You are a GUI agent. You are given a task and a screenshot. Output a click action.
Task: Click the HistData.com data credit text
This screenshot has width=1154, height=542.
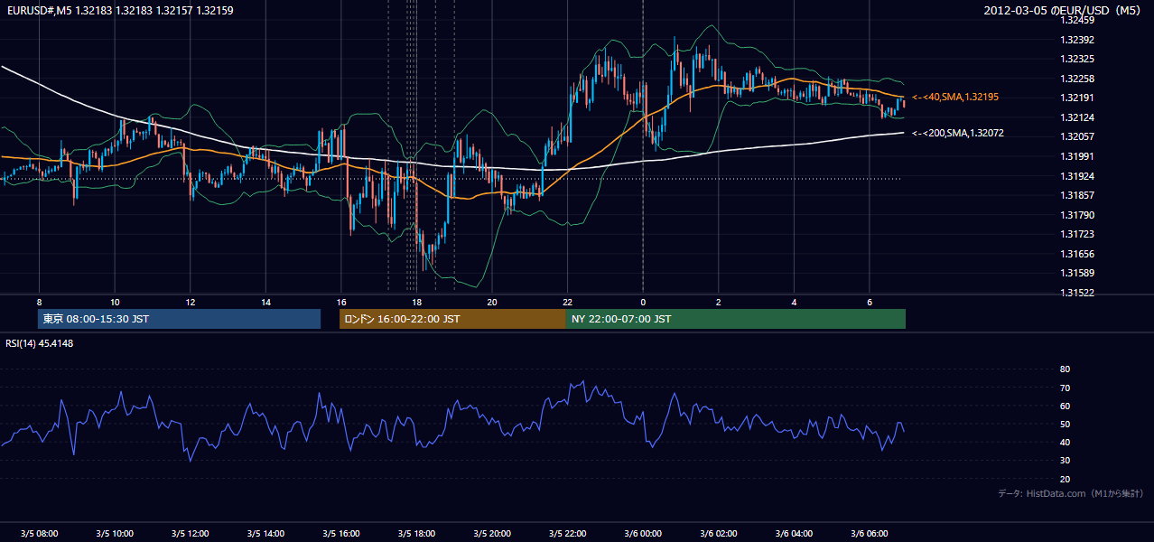pyautogui.click(x=1071, y=493)
